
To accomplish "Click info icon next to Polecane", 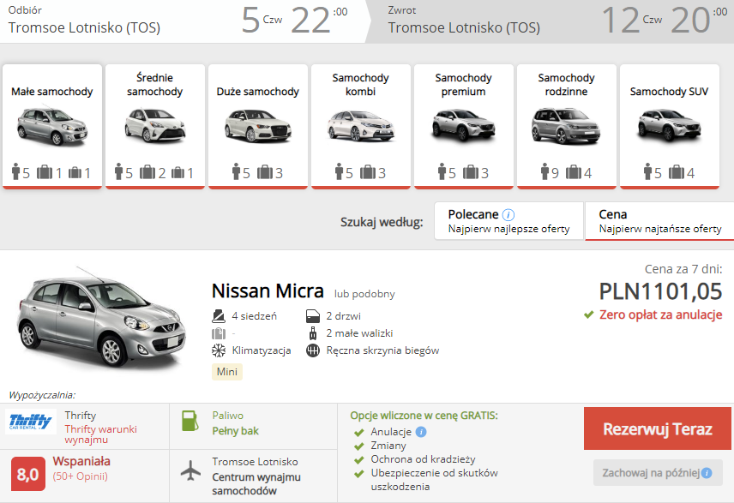I will (508, 214).
